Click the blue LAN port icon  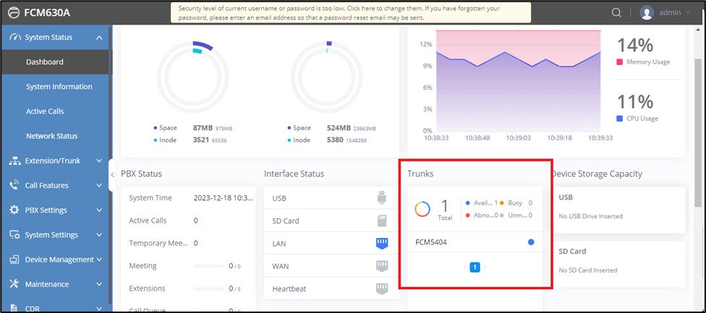coord(382,244)
